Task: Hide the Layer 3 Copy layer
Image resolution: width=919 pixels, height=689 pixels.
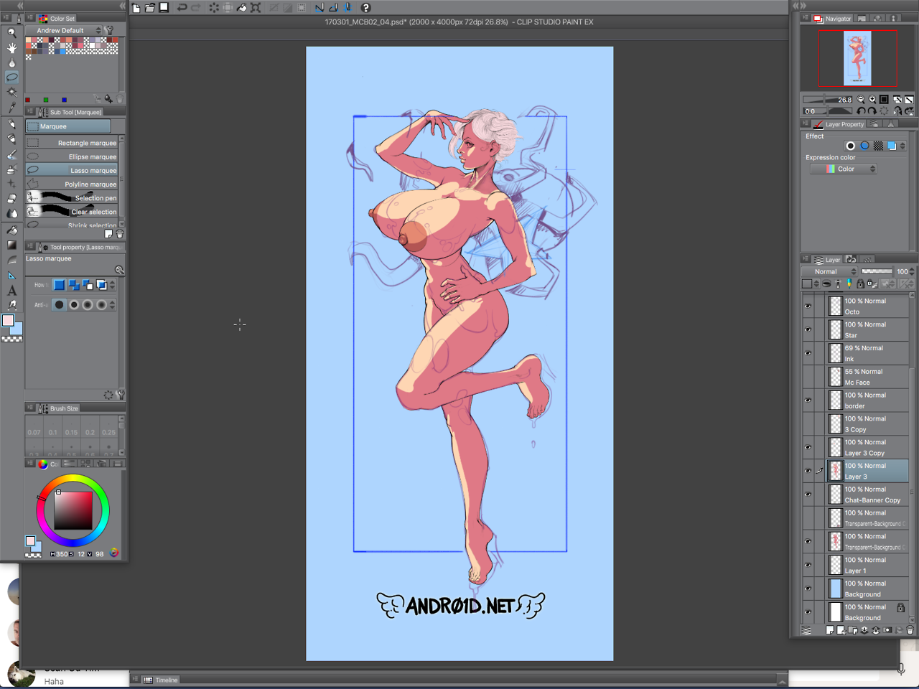Action: 808,448
